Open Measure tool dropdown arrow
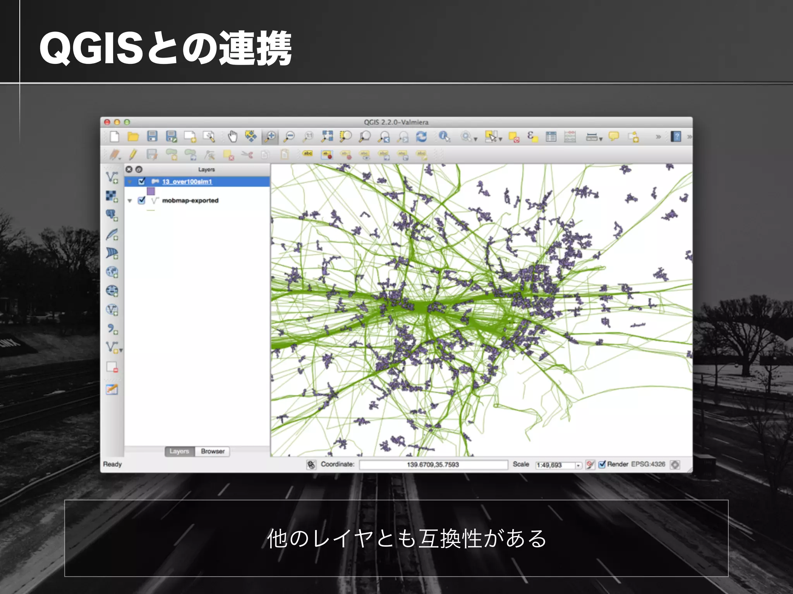 point(601,139)
